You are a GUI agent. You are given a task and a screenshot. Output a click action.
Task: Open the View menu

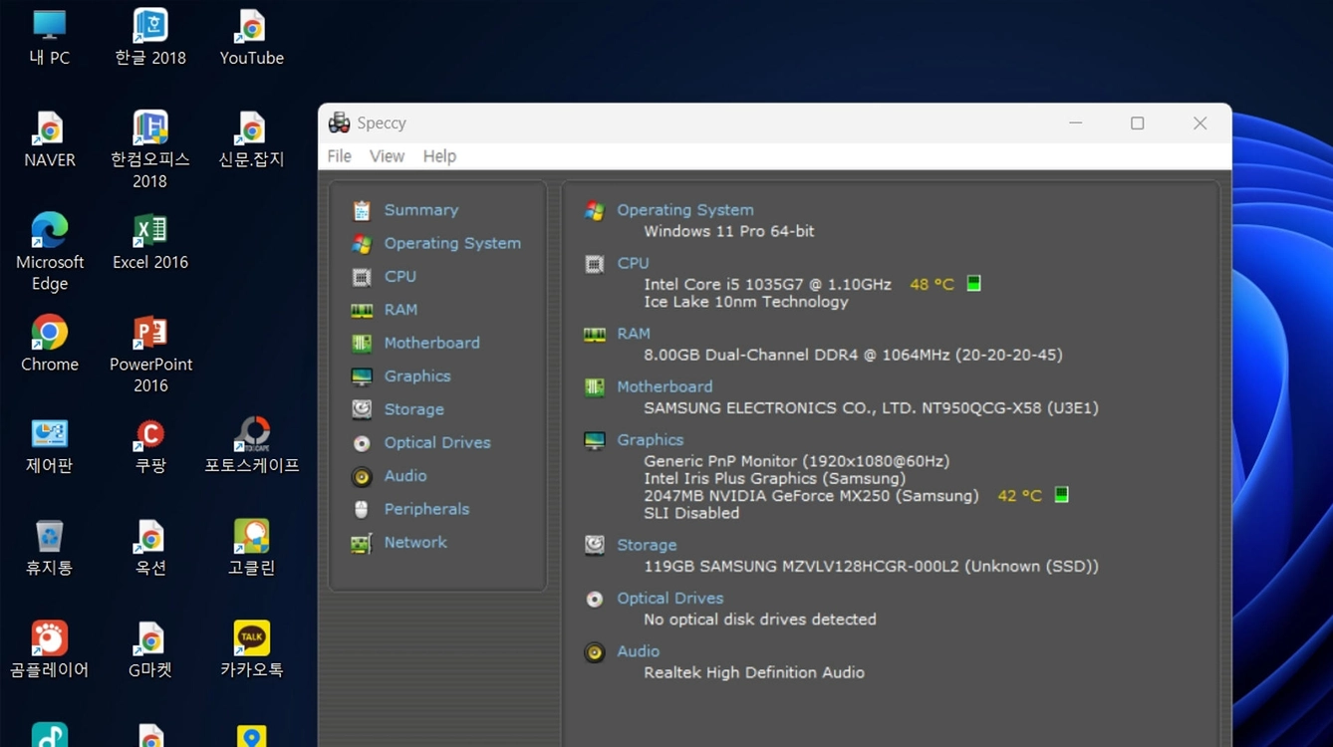387,156
